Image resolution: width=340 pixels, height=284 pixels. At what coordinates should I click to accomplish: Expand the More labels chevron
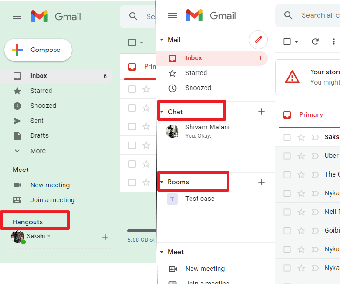[17, 151]
